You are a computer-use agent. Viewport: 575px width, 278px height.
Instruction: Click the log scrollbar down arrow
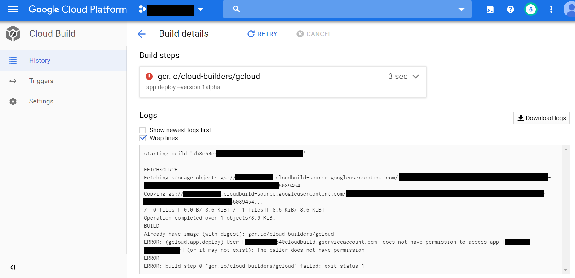pos(566,270)
